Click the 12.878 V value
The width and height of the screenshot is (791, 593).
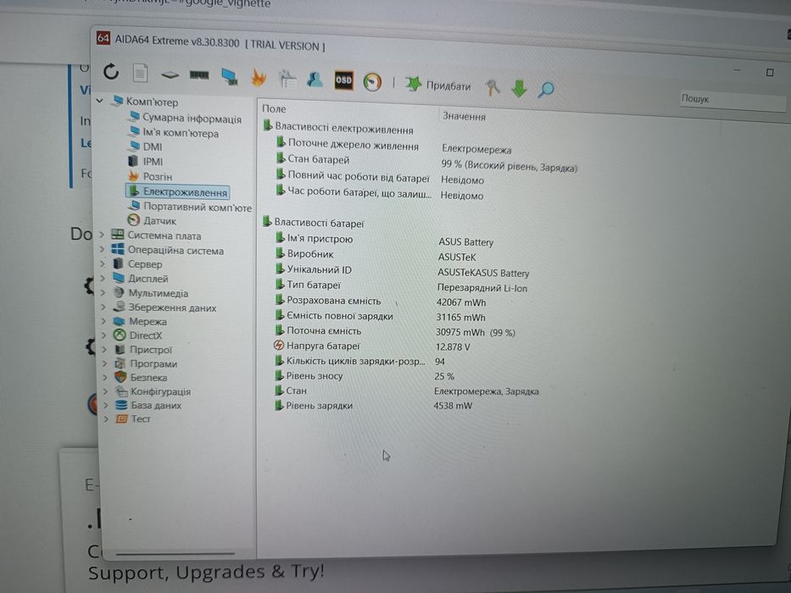(453, 346)
